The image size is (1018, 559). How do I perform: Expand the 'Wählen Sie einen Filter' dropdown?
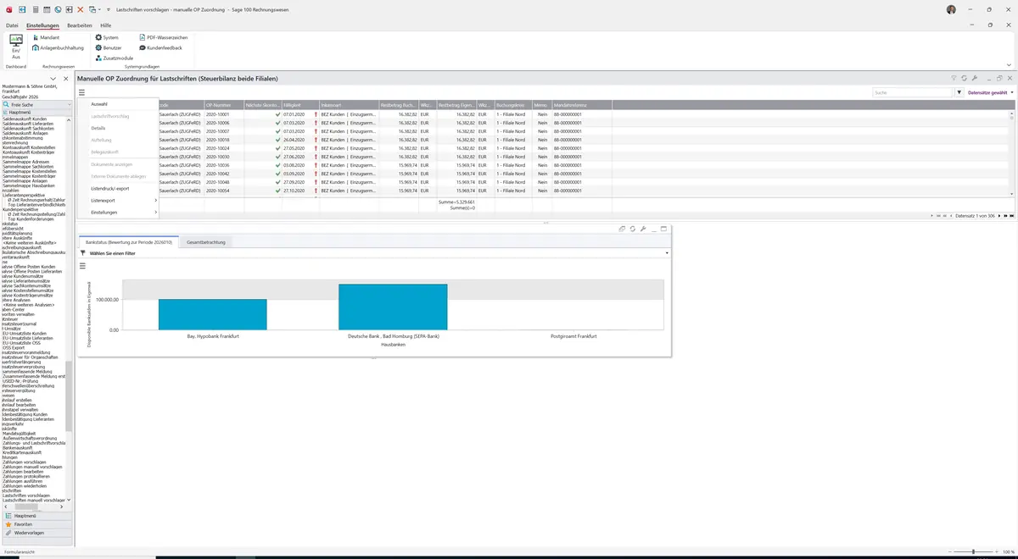point(667,253)
